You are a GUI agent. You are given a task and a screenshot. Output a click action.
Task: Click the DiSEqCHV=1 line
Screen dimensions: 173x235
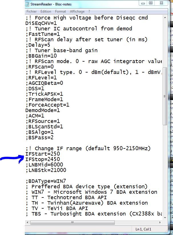pyautogui.click(x=41, y=23)
